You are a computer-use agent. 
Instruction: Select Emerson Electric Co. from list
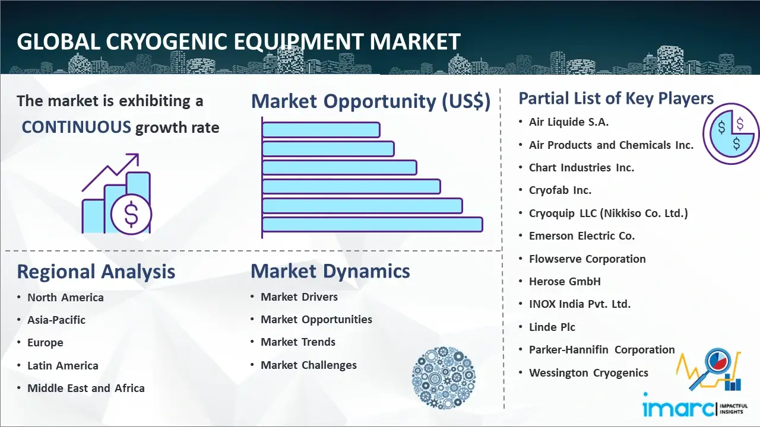point(582,236)
